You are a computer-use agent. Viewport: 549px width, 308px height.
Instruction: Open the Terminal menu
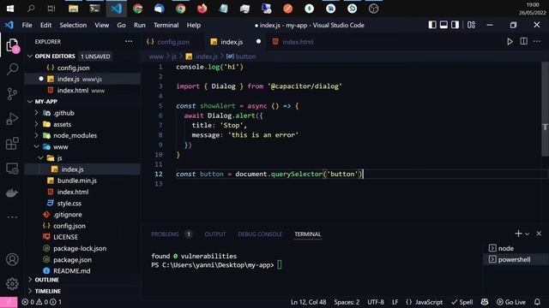(x=166, y=25)
